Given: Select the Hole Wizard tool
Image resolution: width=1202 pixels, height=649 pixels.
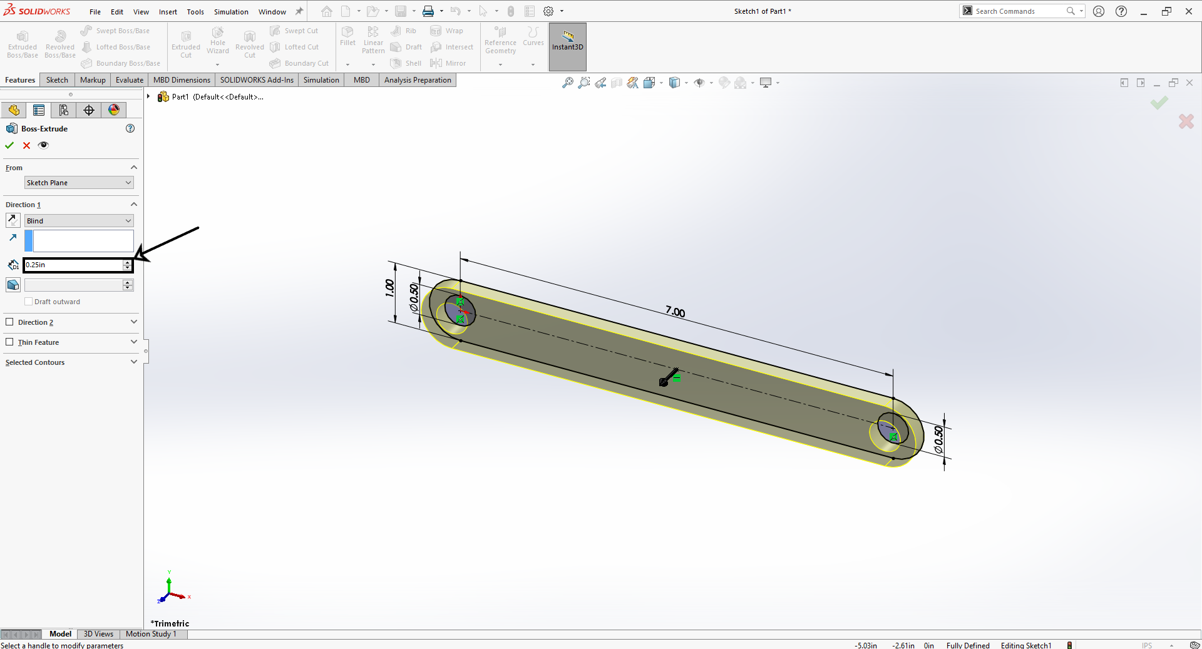Looking at the screenshot, I should (217, 41).
